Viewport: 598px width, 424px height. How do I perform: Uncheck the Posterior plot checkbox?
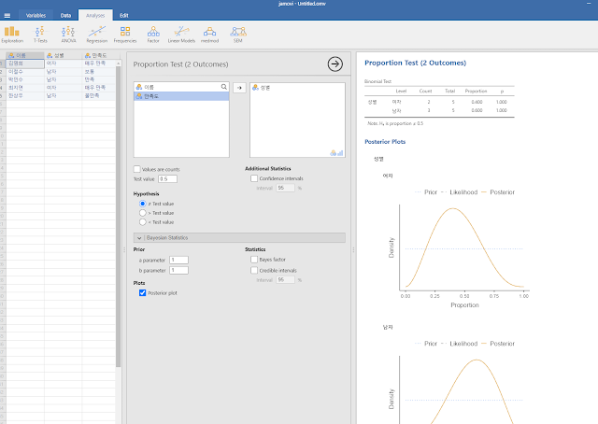(142, 293)
